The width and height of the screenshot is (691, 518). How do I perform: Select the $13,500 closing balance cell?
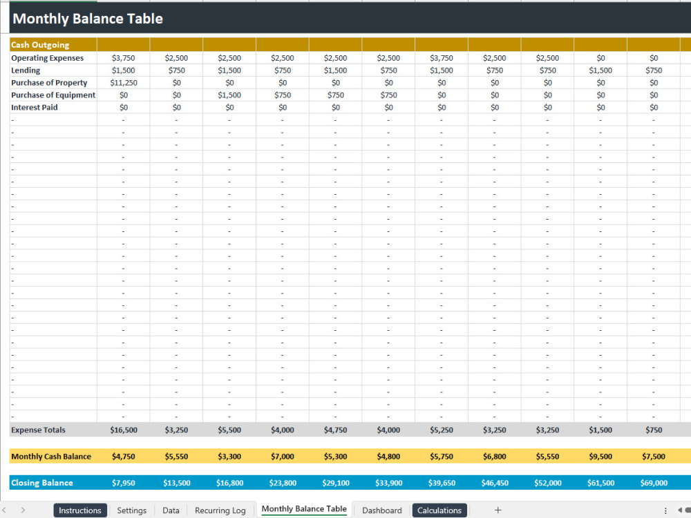176,483
